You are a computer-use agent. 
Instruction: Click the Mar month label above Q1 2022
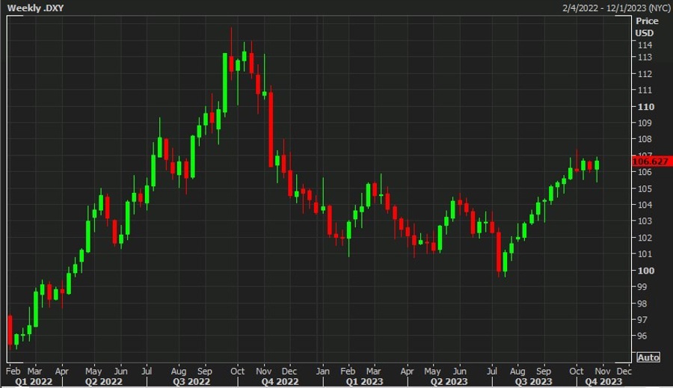coord(34,372)
